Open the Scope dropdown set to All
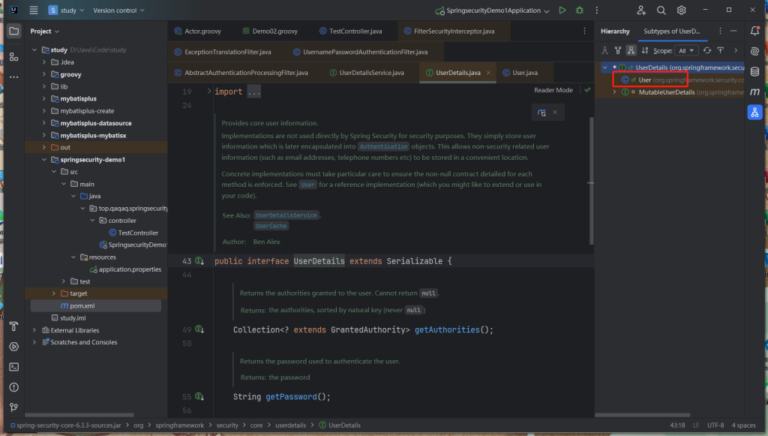 (686, 50)
